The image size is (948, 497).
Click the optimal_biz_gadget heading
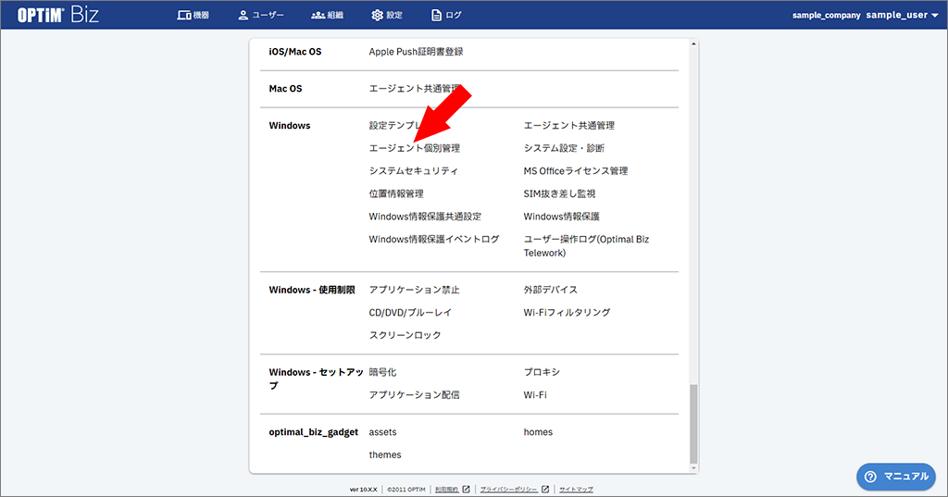314,432
